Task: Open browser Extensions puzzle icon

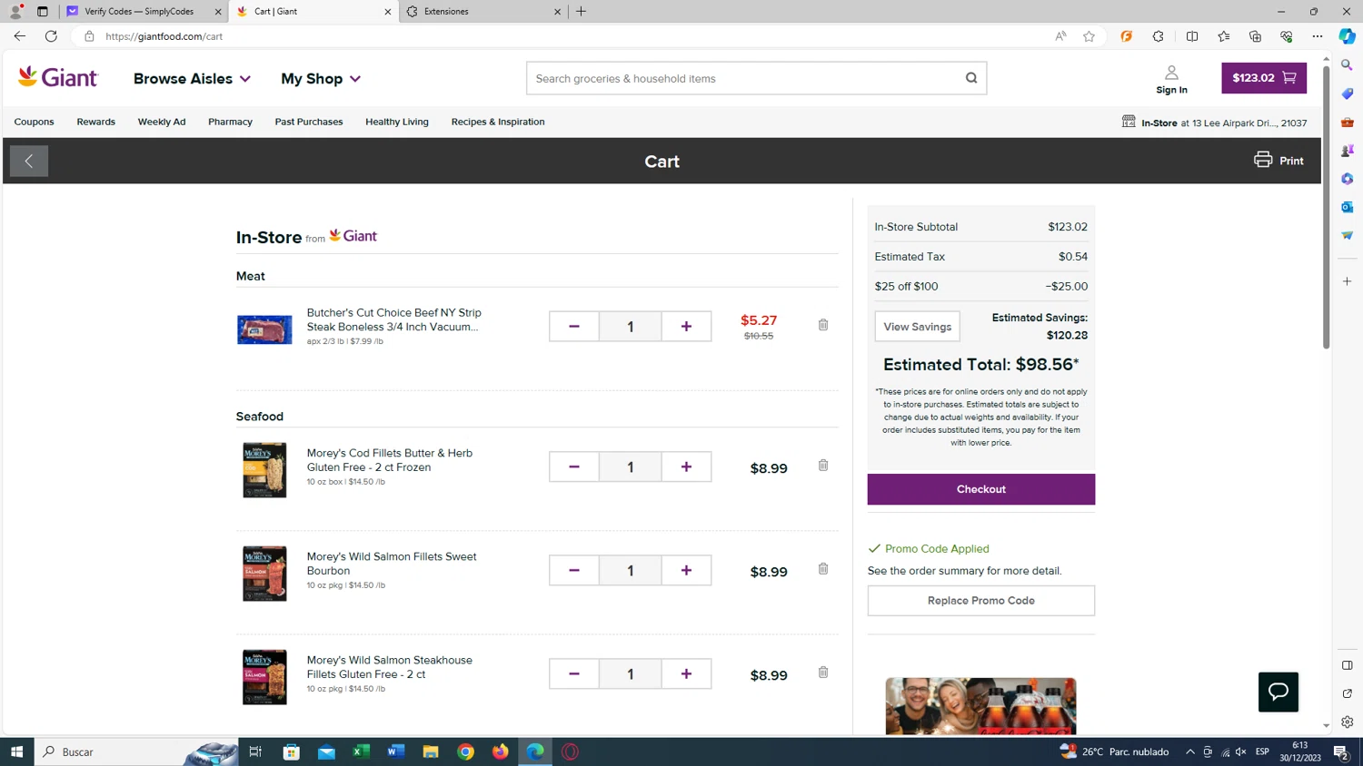Action: click(1158, 36)
